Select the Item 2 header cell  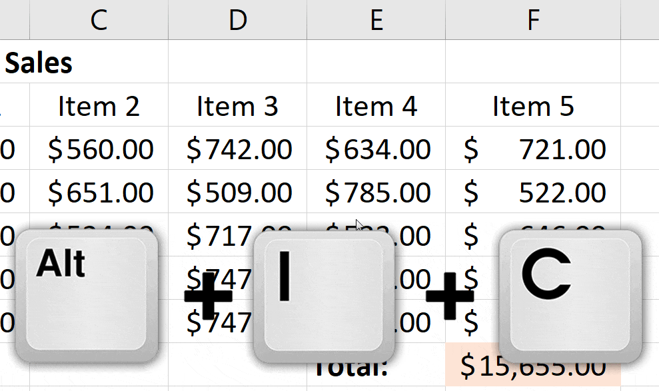(x=99, y=105)
